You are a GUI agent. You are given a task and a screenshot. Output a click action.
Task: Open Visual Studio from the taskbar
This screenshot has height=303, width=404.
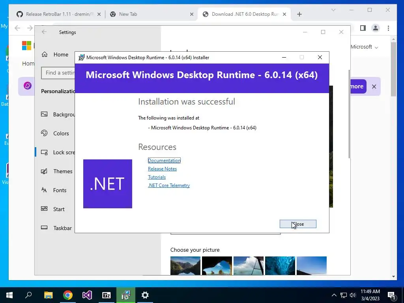[87, 295]
